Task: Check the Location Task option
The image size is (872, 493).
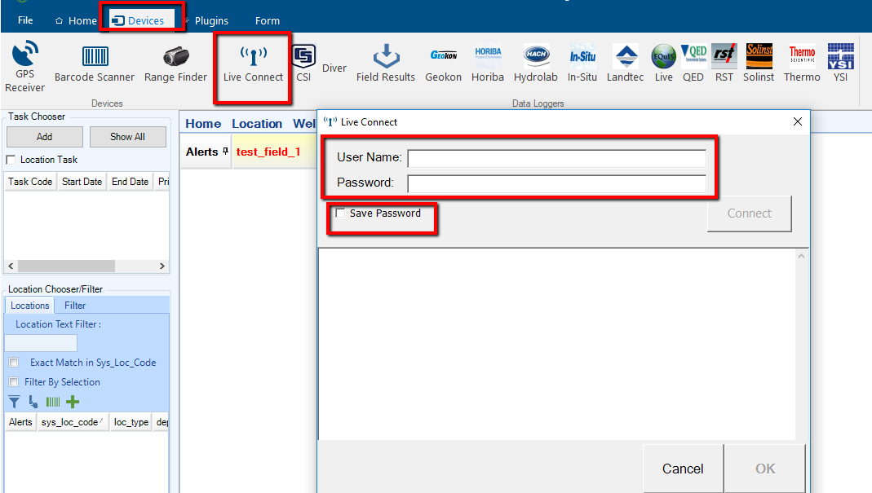Action: (11, 160)
